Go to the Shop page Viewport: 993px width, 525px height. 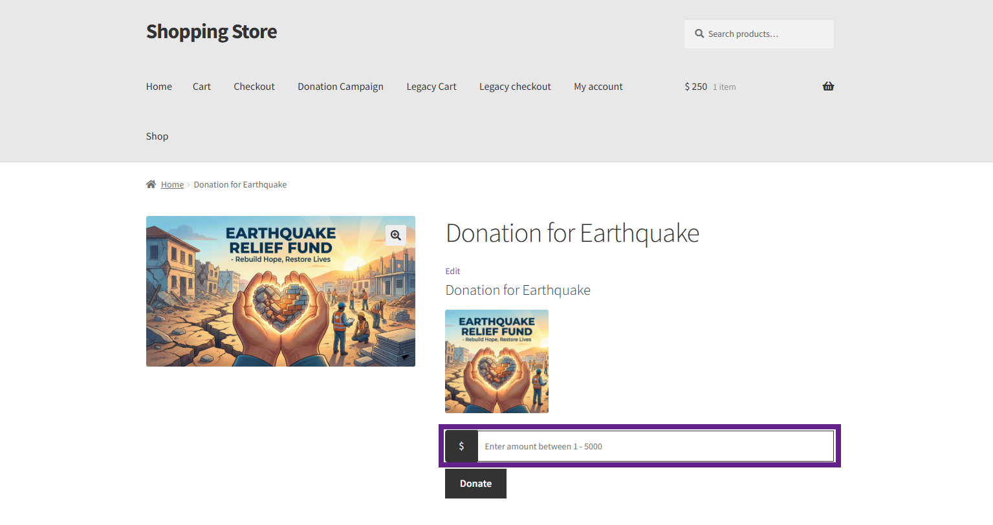pos(157,136)
